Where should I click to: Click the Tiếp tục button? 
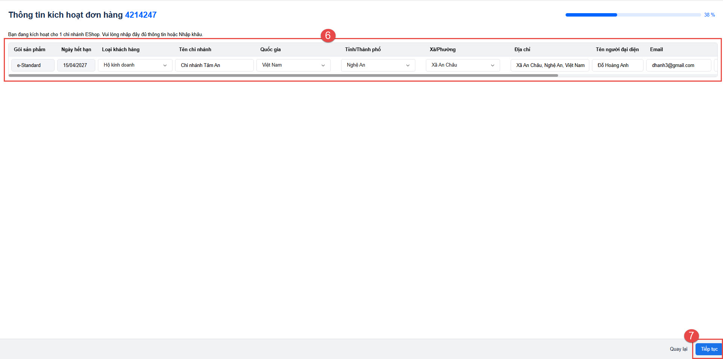[x=709, y=349]
